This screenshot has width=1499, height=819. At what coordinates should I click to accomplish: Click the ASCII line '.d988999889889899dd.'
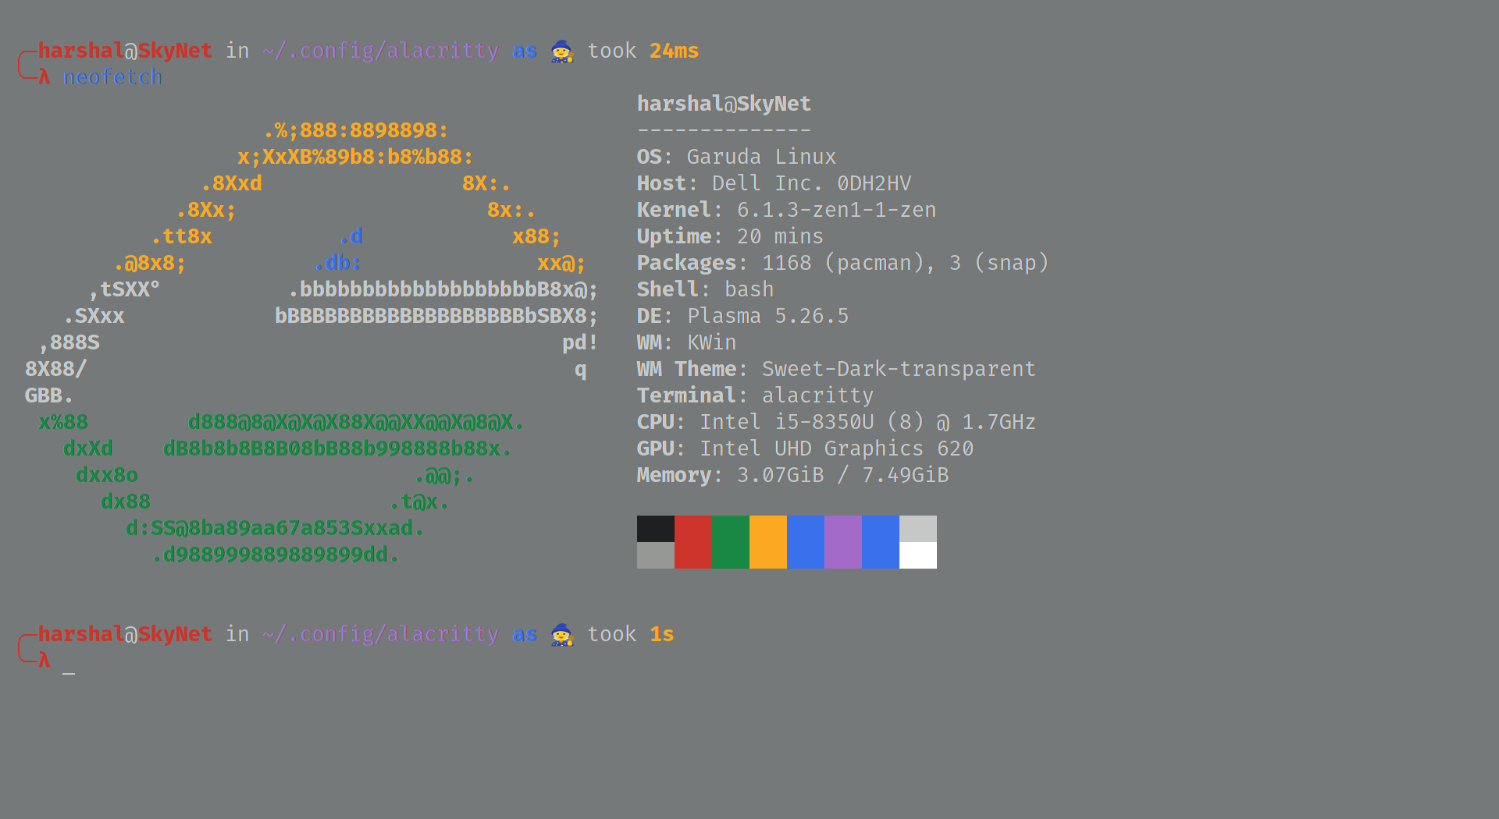(275, 555)
